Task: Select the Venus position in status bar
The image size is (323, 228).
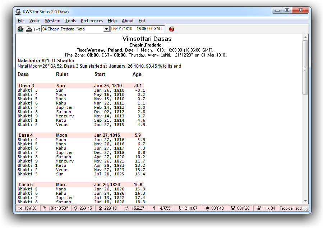Action: click(x=107, y=208)
